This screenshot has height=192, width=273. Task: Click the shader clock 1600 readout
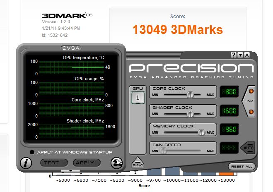[229, 110]
